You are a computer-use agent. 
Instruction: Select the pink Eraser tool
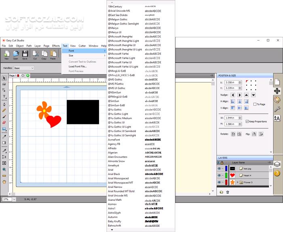point(4,123)
